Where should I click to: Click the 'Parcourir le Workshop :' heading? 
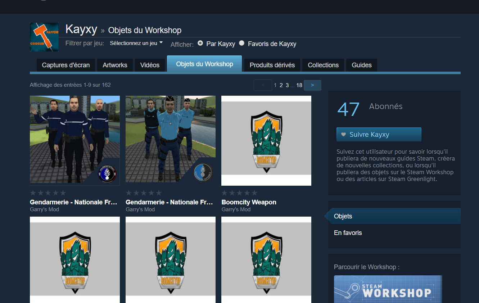click(x=367, y=267)
